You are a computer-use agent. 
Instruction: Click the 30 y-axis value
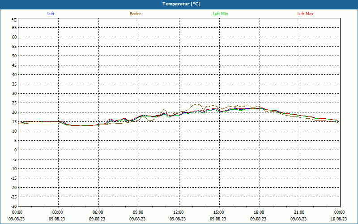[14, 94]
